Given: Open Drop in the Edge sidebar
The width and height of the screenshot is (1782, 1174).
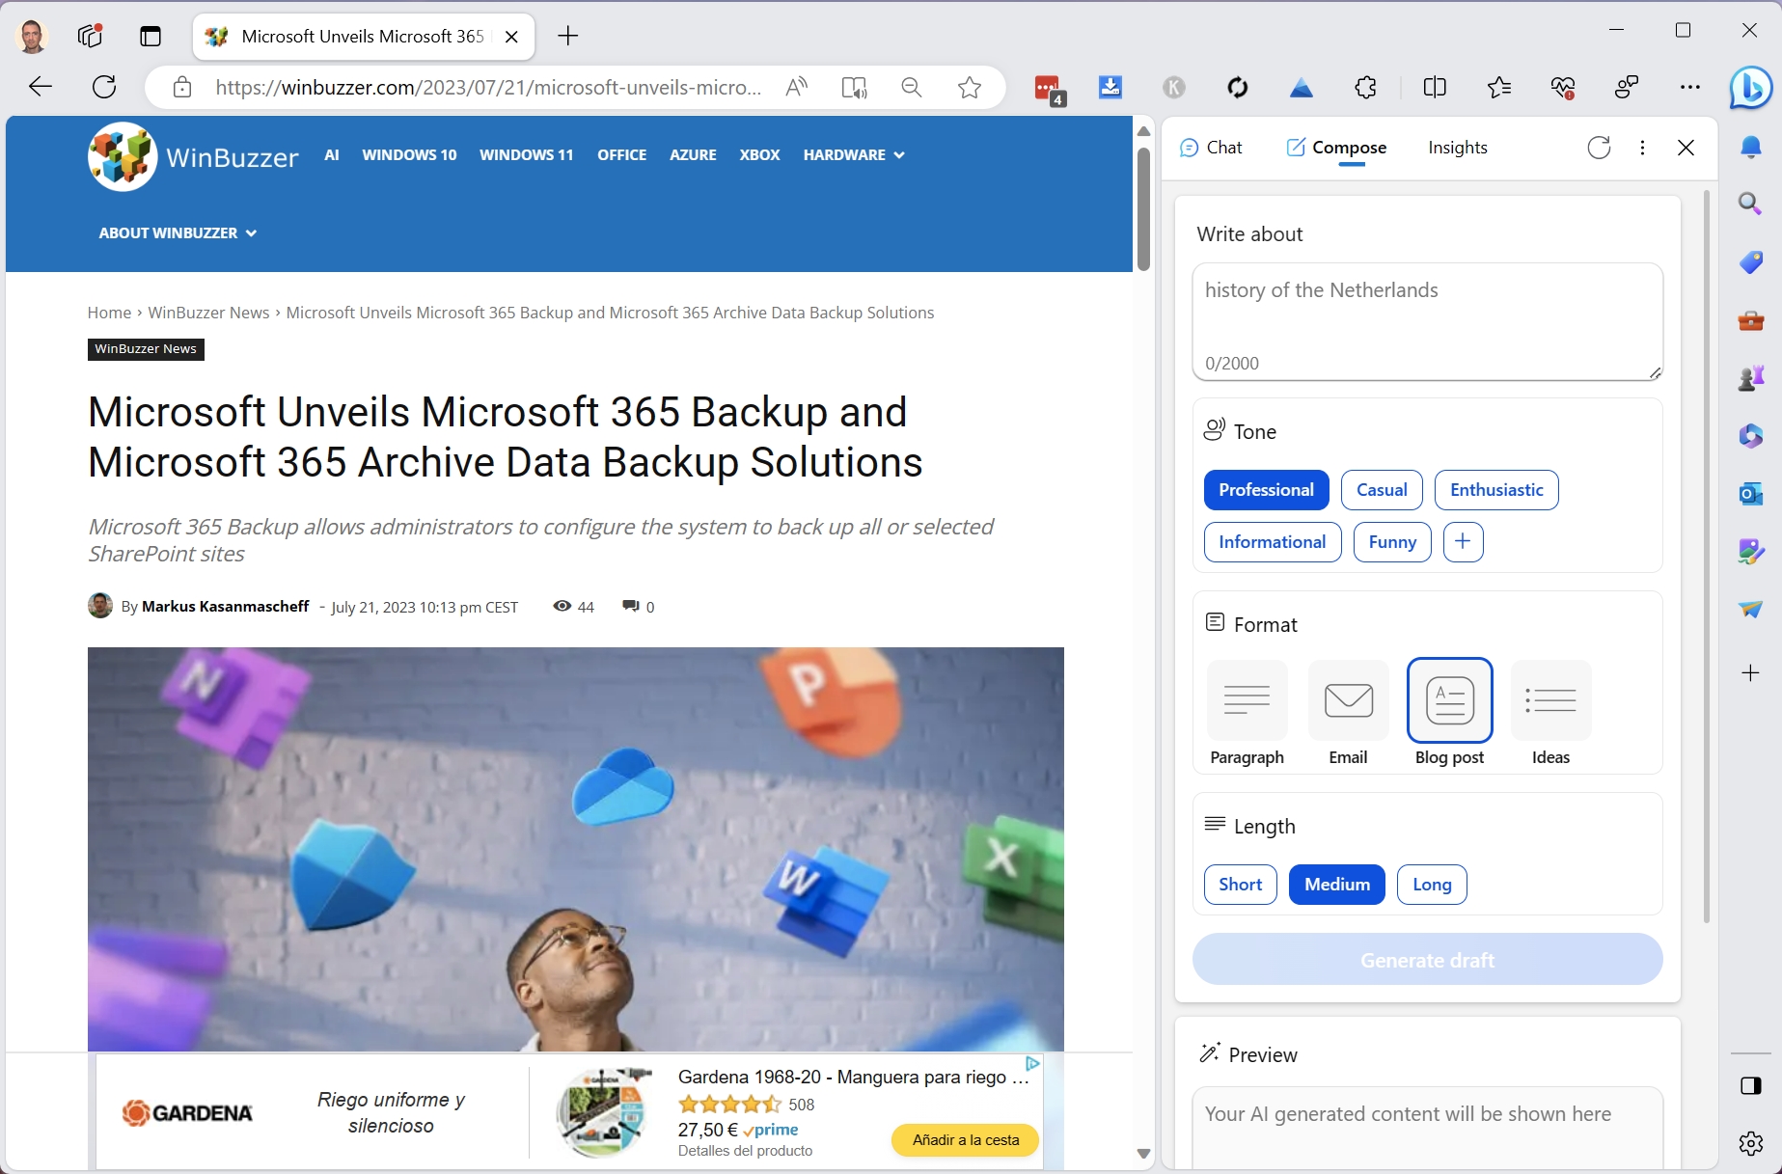Looking at the screenshot, I should pyautogui.click(x=1751, y=610).
